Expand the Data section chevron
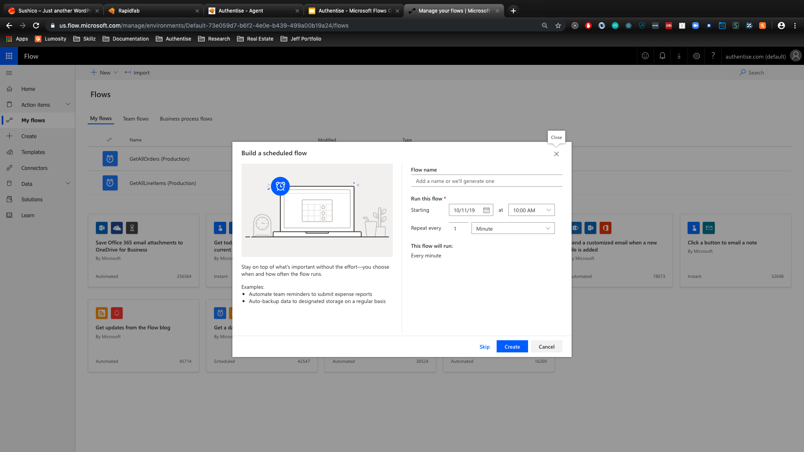Image resolution: width=804 pixels, height=452 pixels. pyautogui.click(x=68, y=184)
